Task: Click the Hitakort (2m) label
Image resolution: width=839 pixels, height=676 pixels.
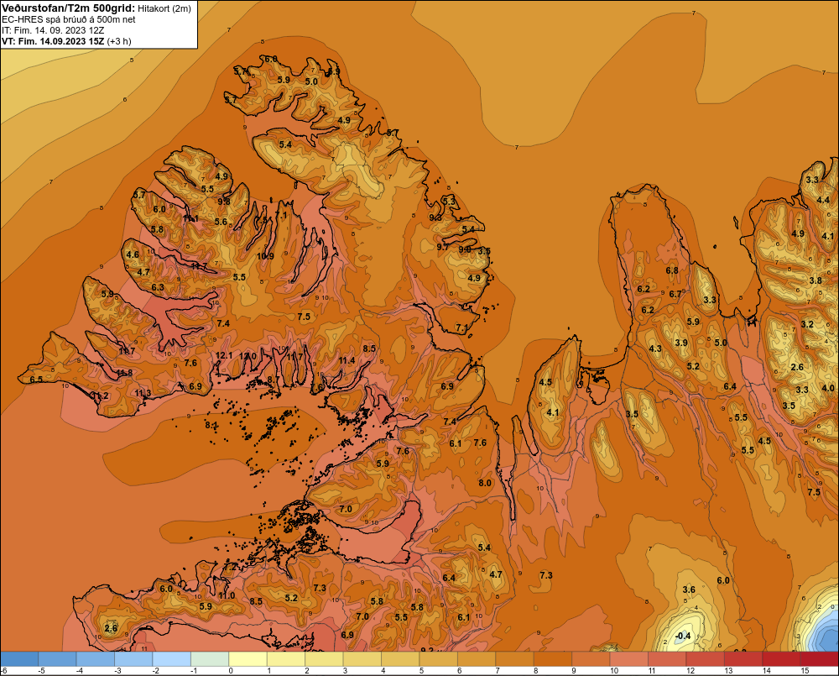Action: click(x=164, y=8)
